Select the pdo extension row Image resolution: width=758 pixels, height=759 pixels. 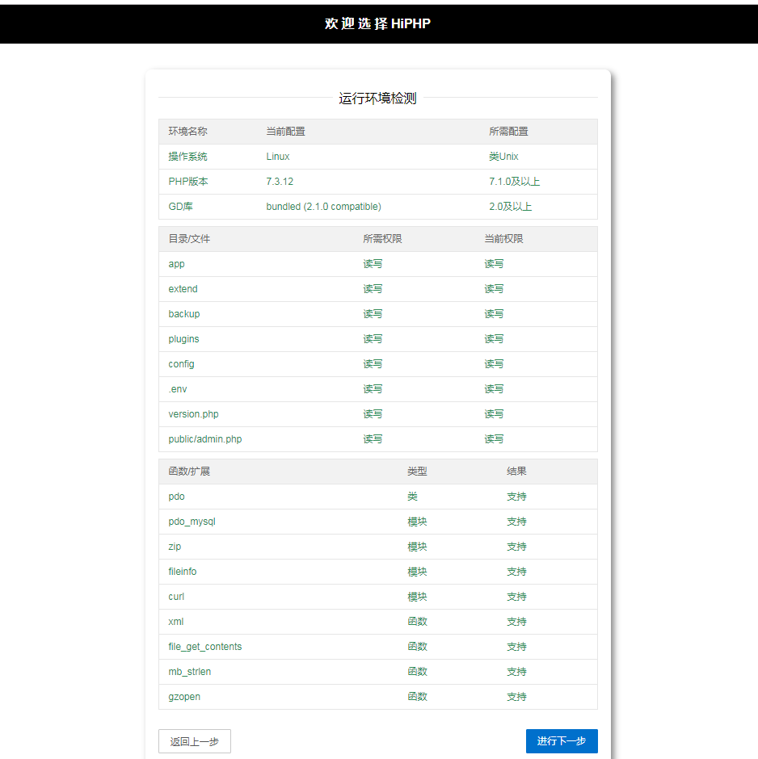click(x=378, y=497)
